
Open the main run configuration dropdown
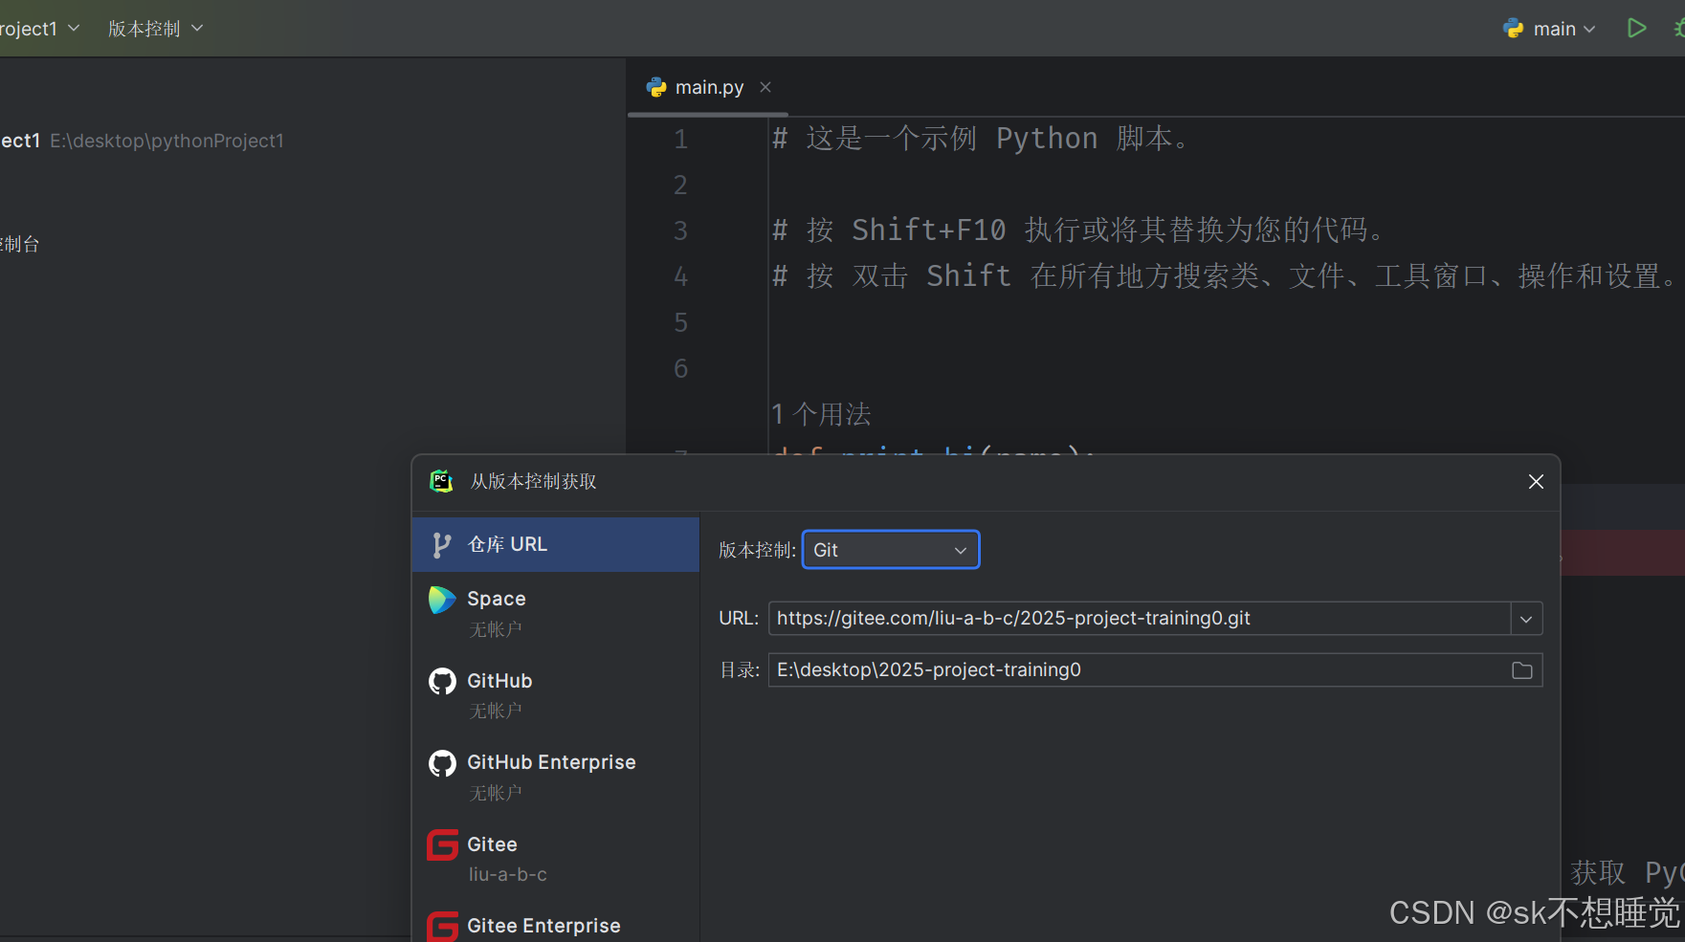1564,29
